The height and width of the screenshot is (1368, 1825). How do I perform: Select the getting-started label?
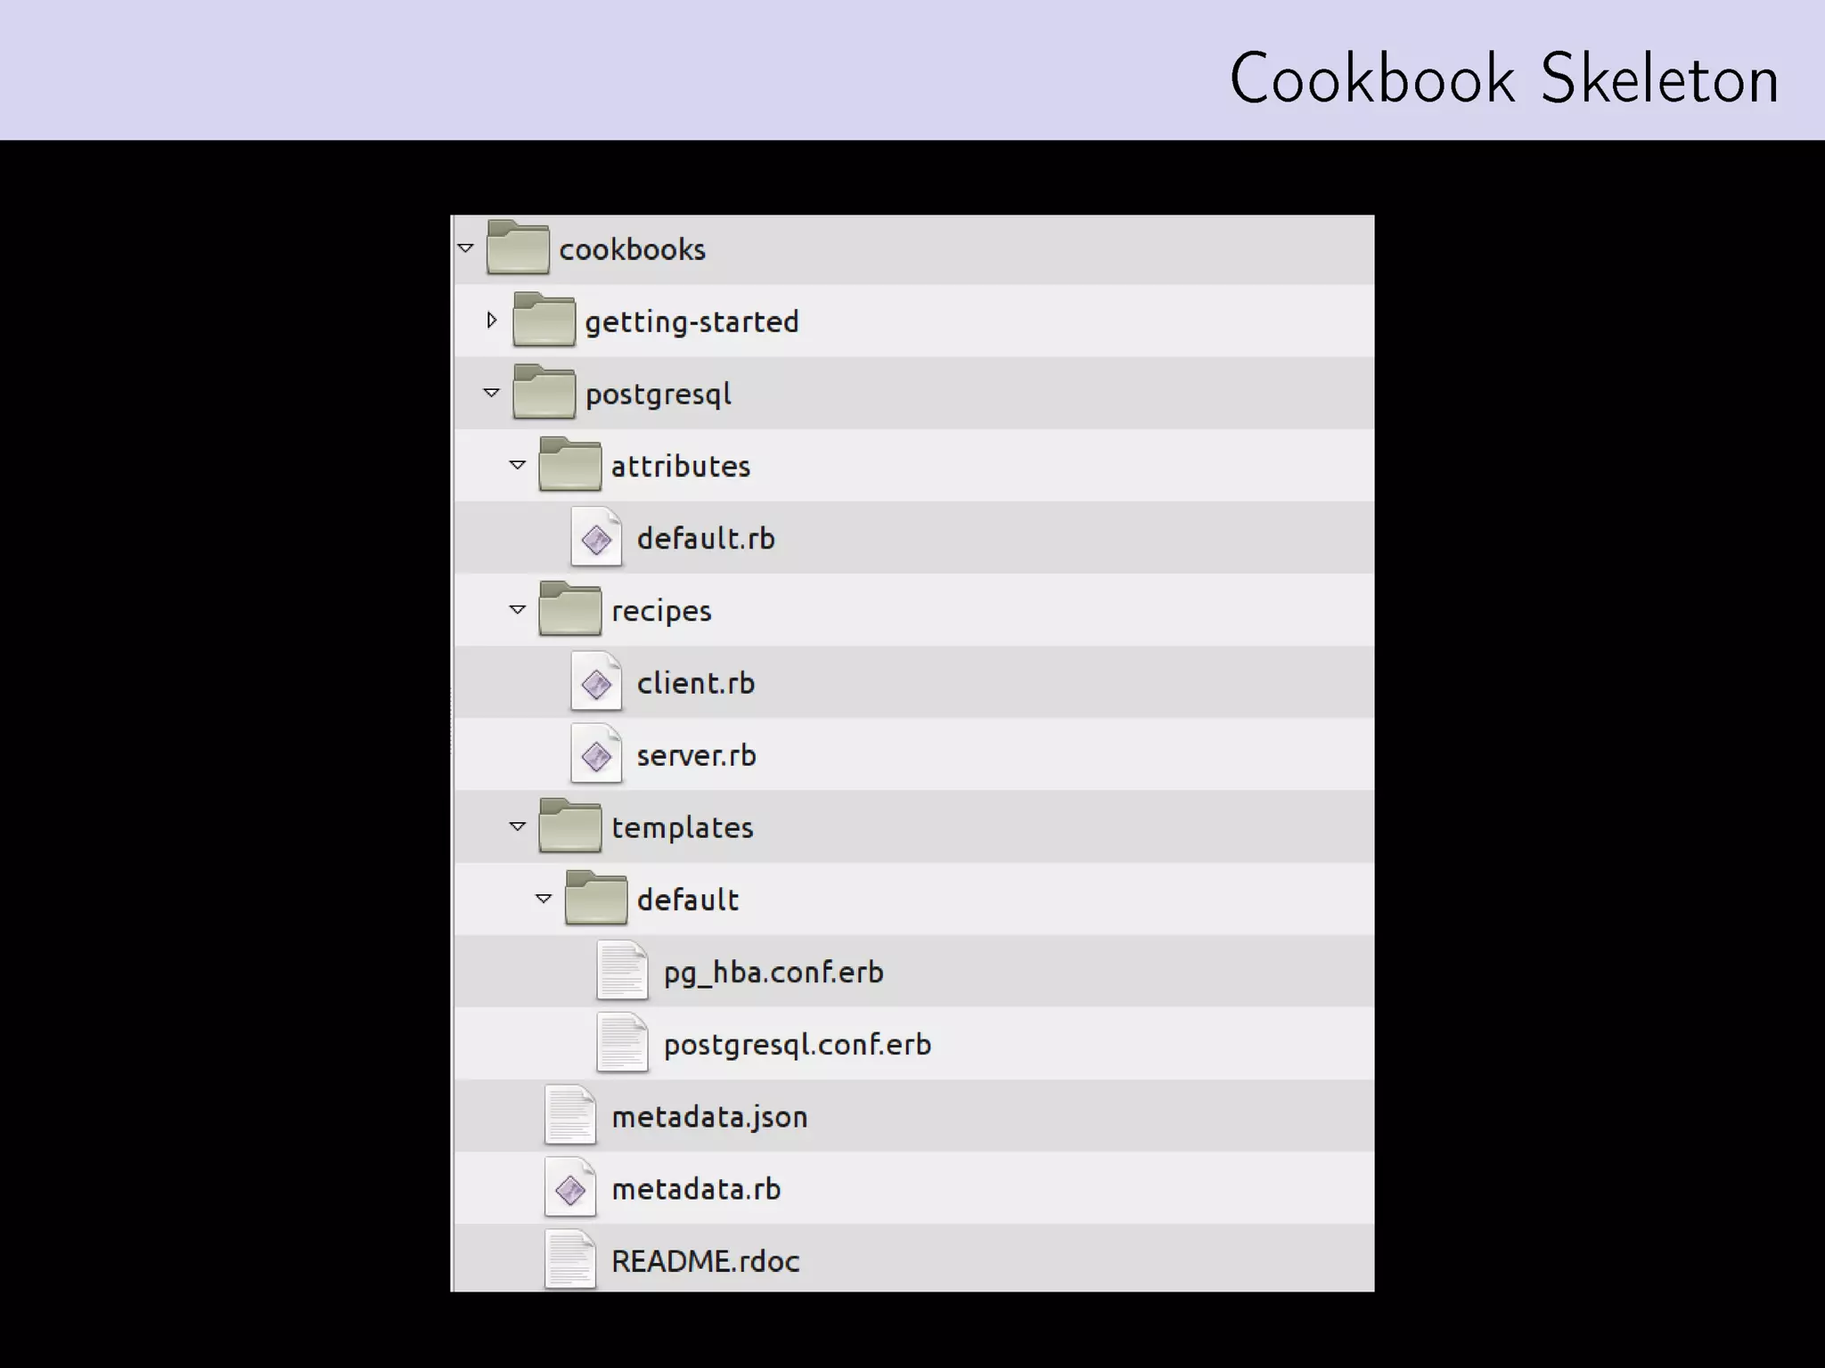tap(692, 322)
